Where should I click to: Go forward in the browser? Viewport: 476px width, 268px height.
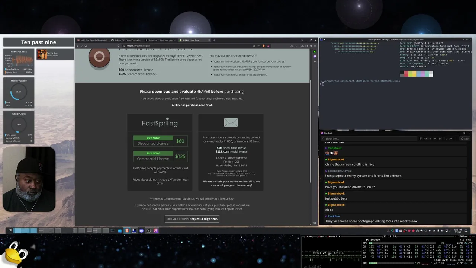pyautogui.click(x=82, y=46)
